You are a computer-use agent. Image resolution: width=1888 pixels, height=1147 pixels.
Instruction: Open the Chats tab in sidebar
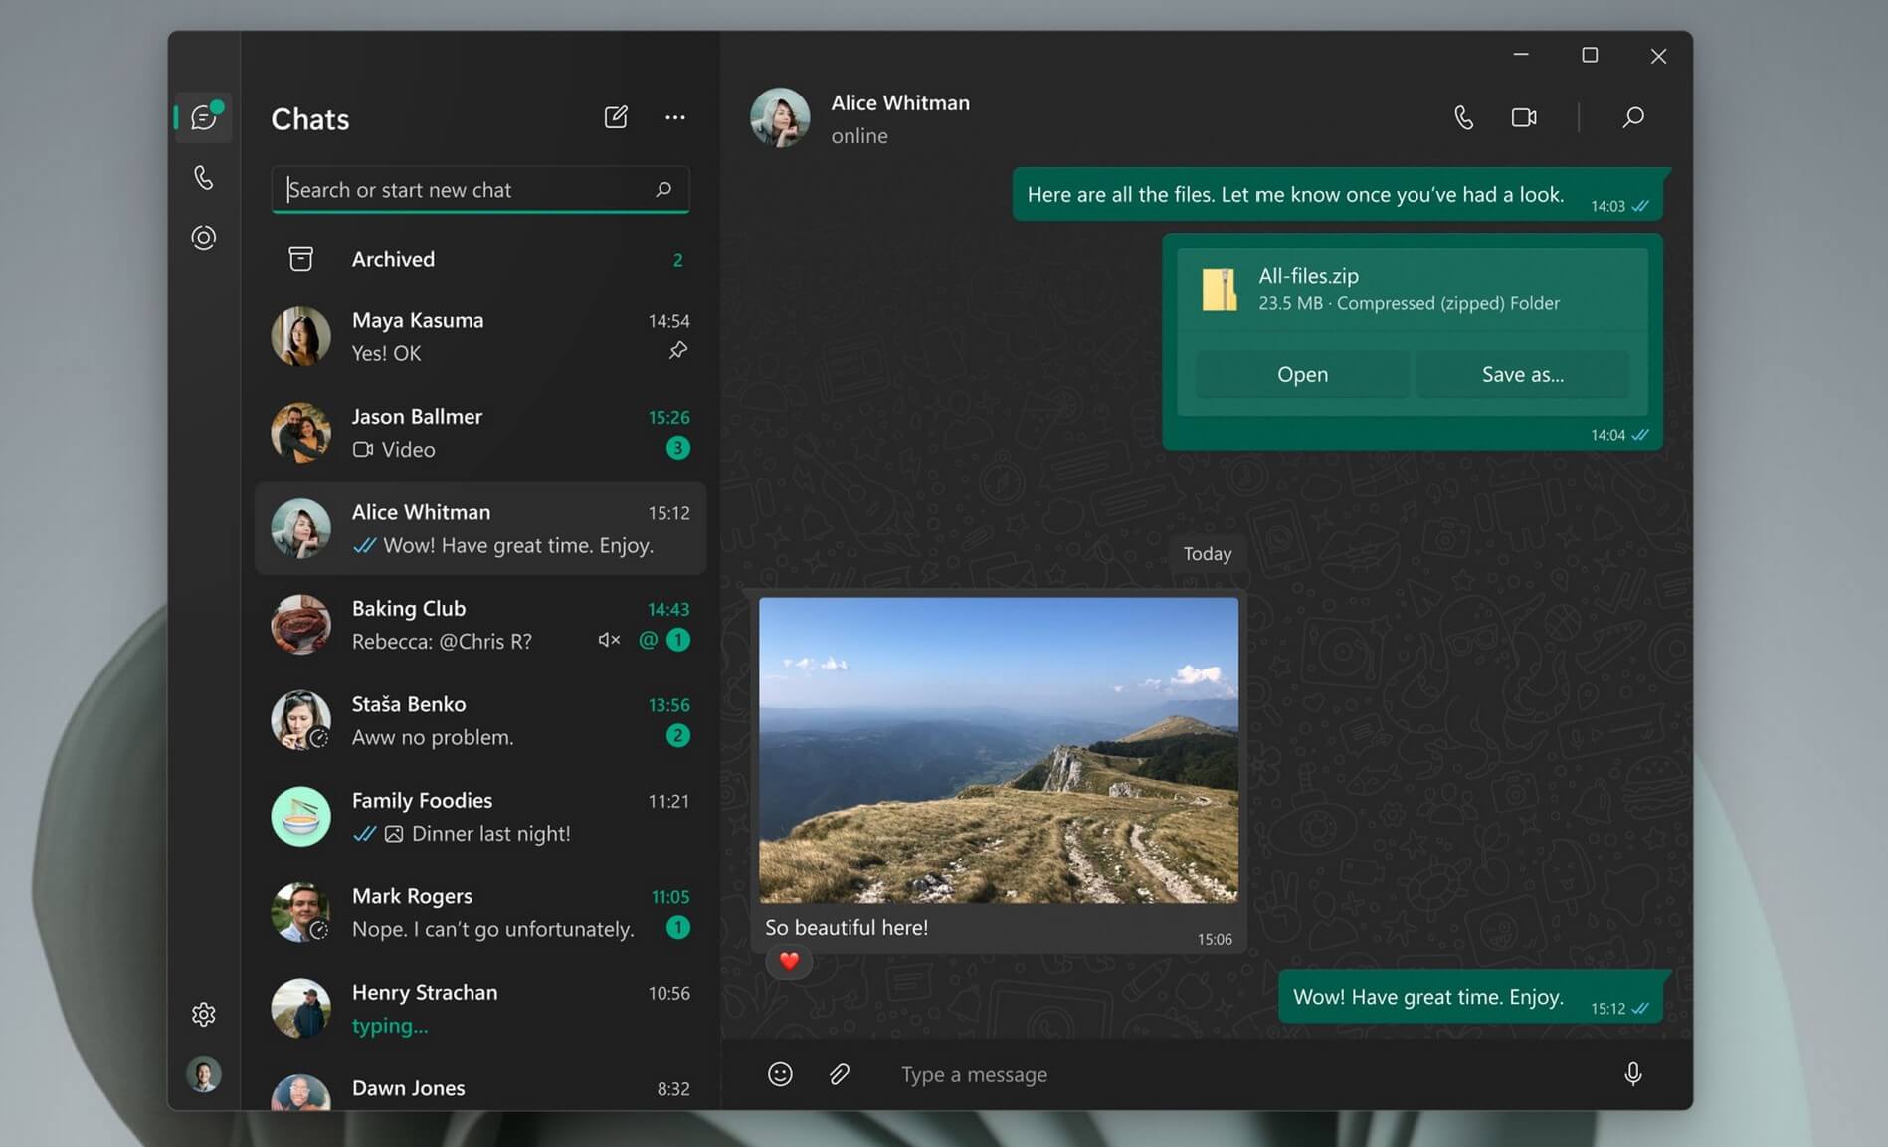coord(204,117)
